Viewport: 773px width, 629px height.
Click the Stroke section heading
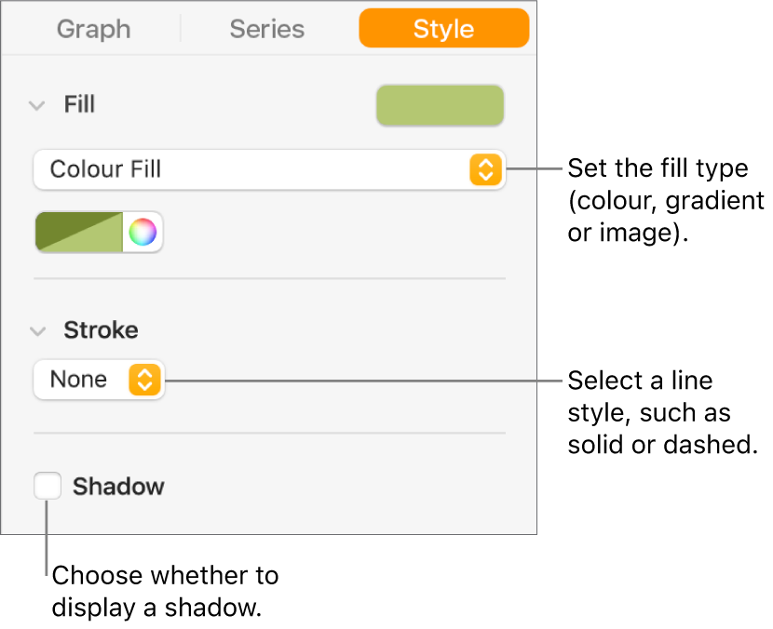[101, 330]
